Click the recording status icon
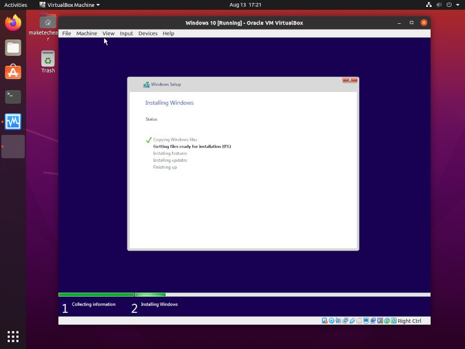The width and height of the screenshot is (465, 349). click(373, 320)
